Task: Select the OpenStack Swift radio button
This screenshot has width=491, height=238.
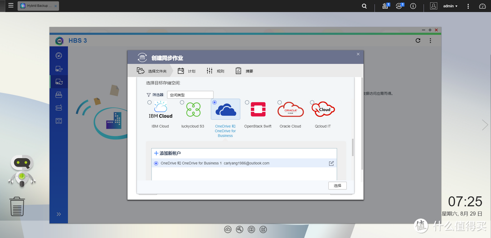Action: pos(247,102)
